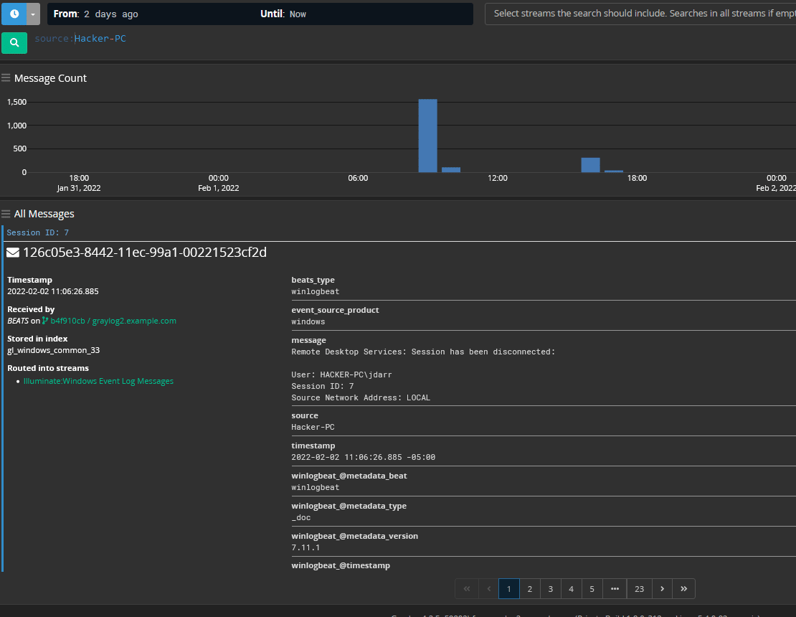Click next page arrow in pagination

(662, 588)
